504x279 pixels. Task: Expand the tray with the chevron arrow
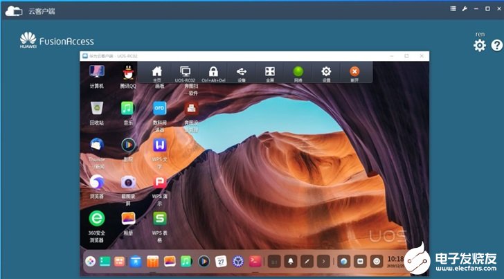coord(323,261)
